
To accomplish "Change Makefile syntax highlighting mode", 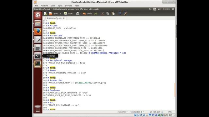I will click(x=122, y=112).
